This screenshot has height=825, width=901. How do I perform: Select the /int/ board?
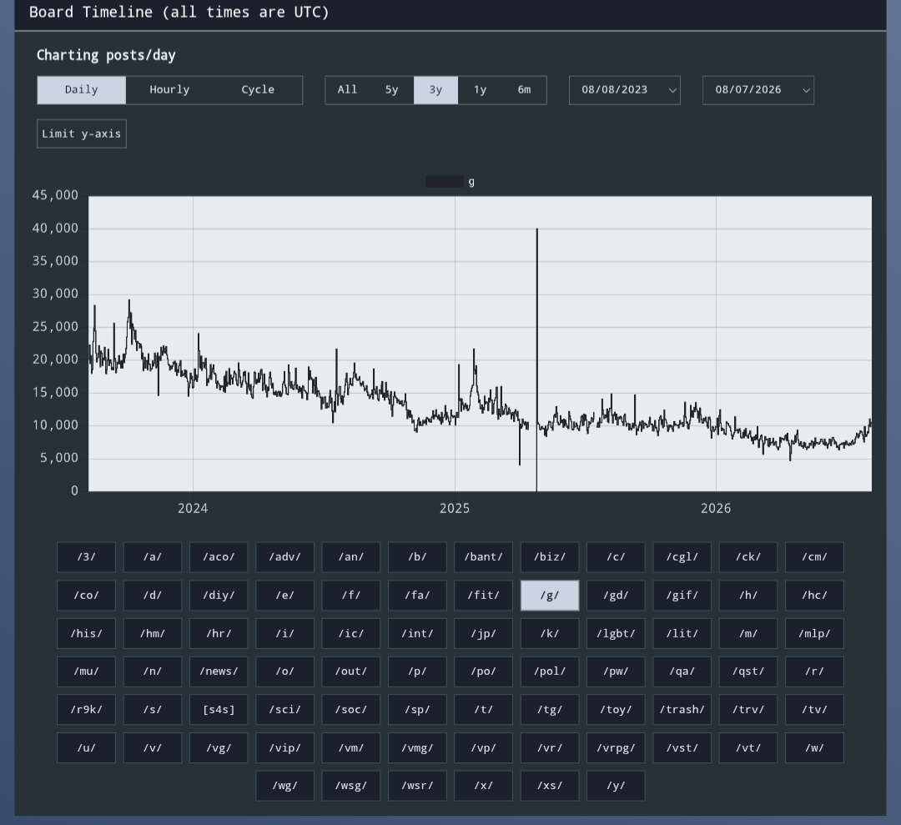(x=417, y=634)
